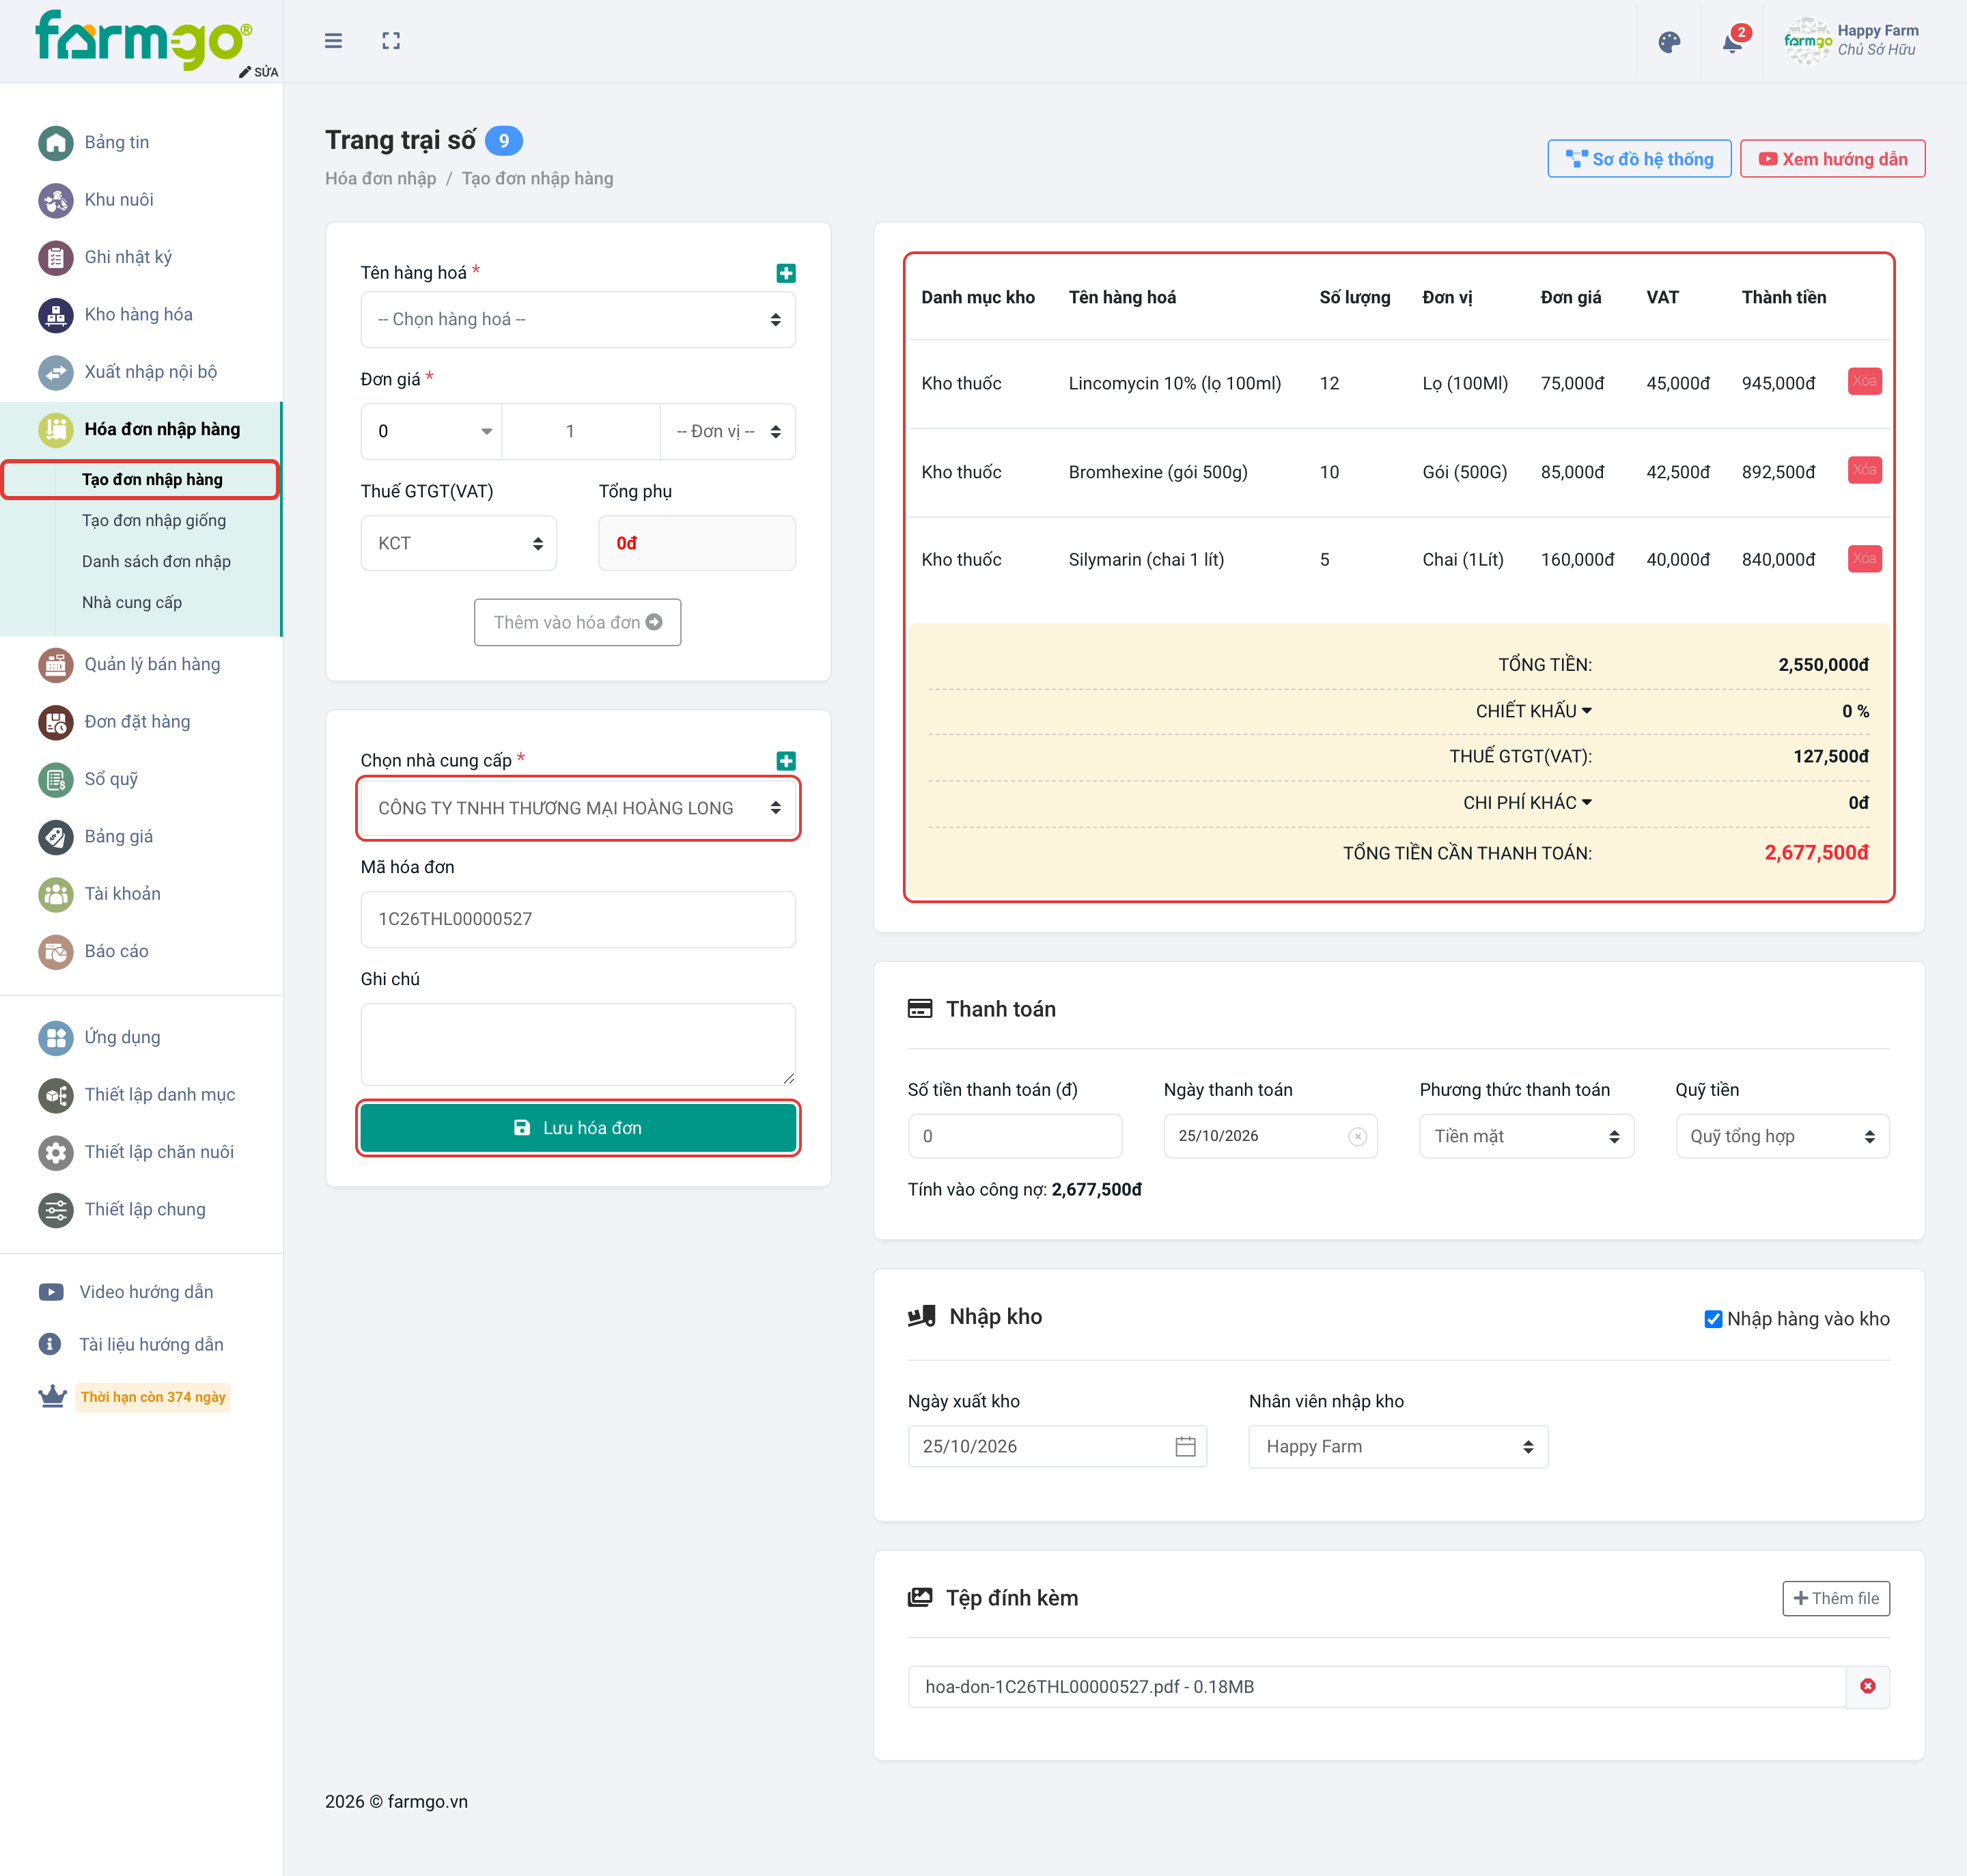Open calendar icon in Ngày xuất kho
1967x1876 pixels.
[1184, 1446]
